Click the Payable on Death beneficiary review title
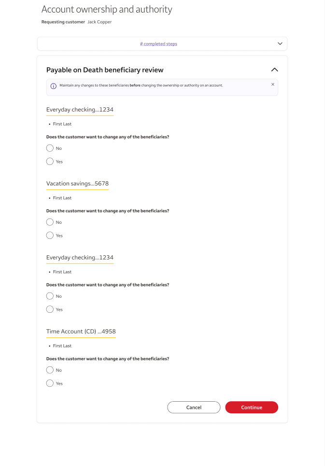Viewport: 325px width, 466px height. click(x=105, y=70)
